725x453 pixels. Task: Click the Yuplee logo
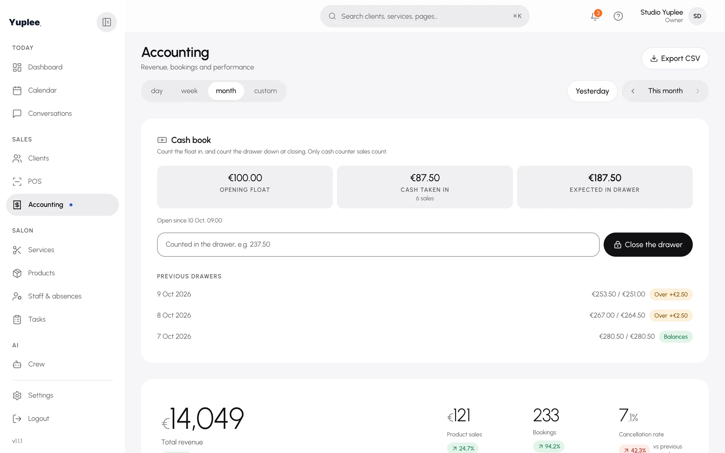click(x=25, y=22)
